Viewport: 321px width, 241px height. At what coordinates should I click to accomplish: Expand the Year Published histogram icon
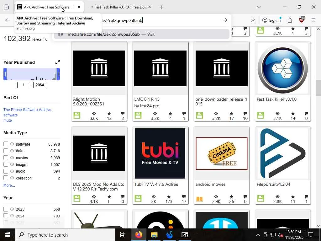click(x=58, y=62)
